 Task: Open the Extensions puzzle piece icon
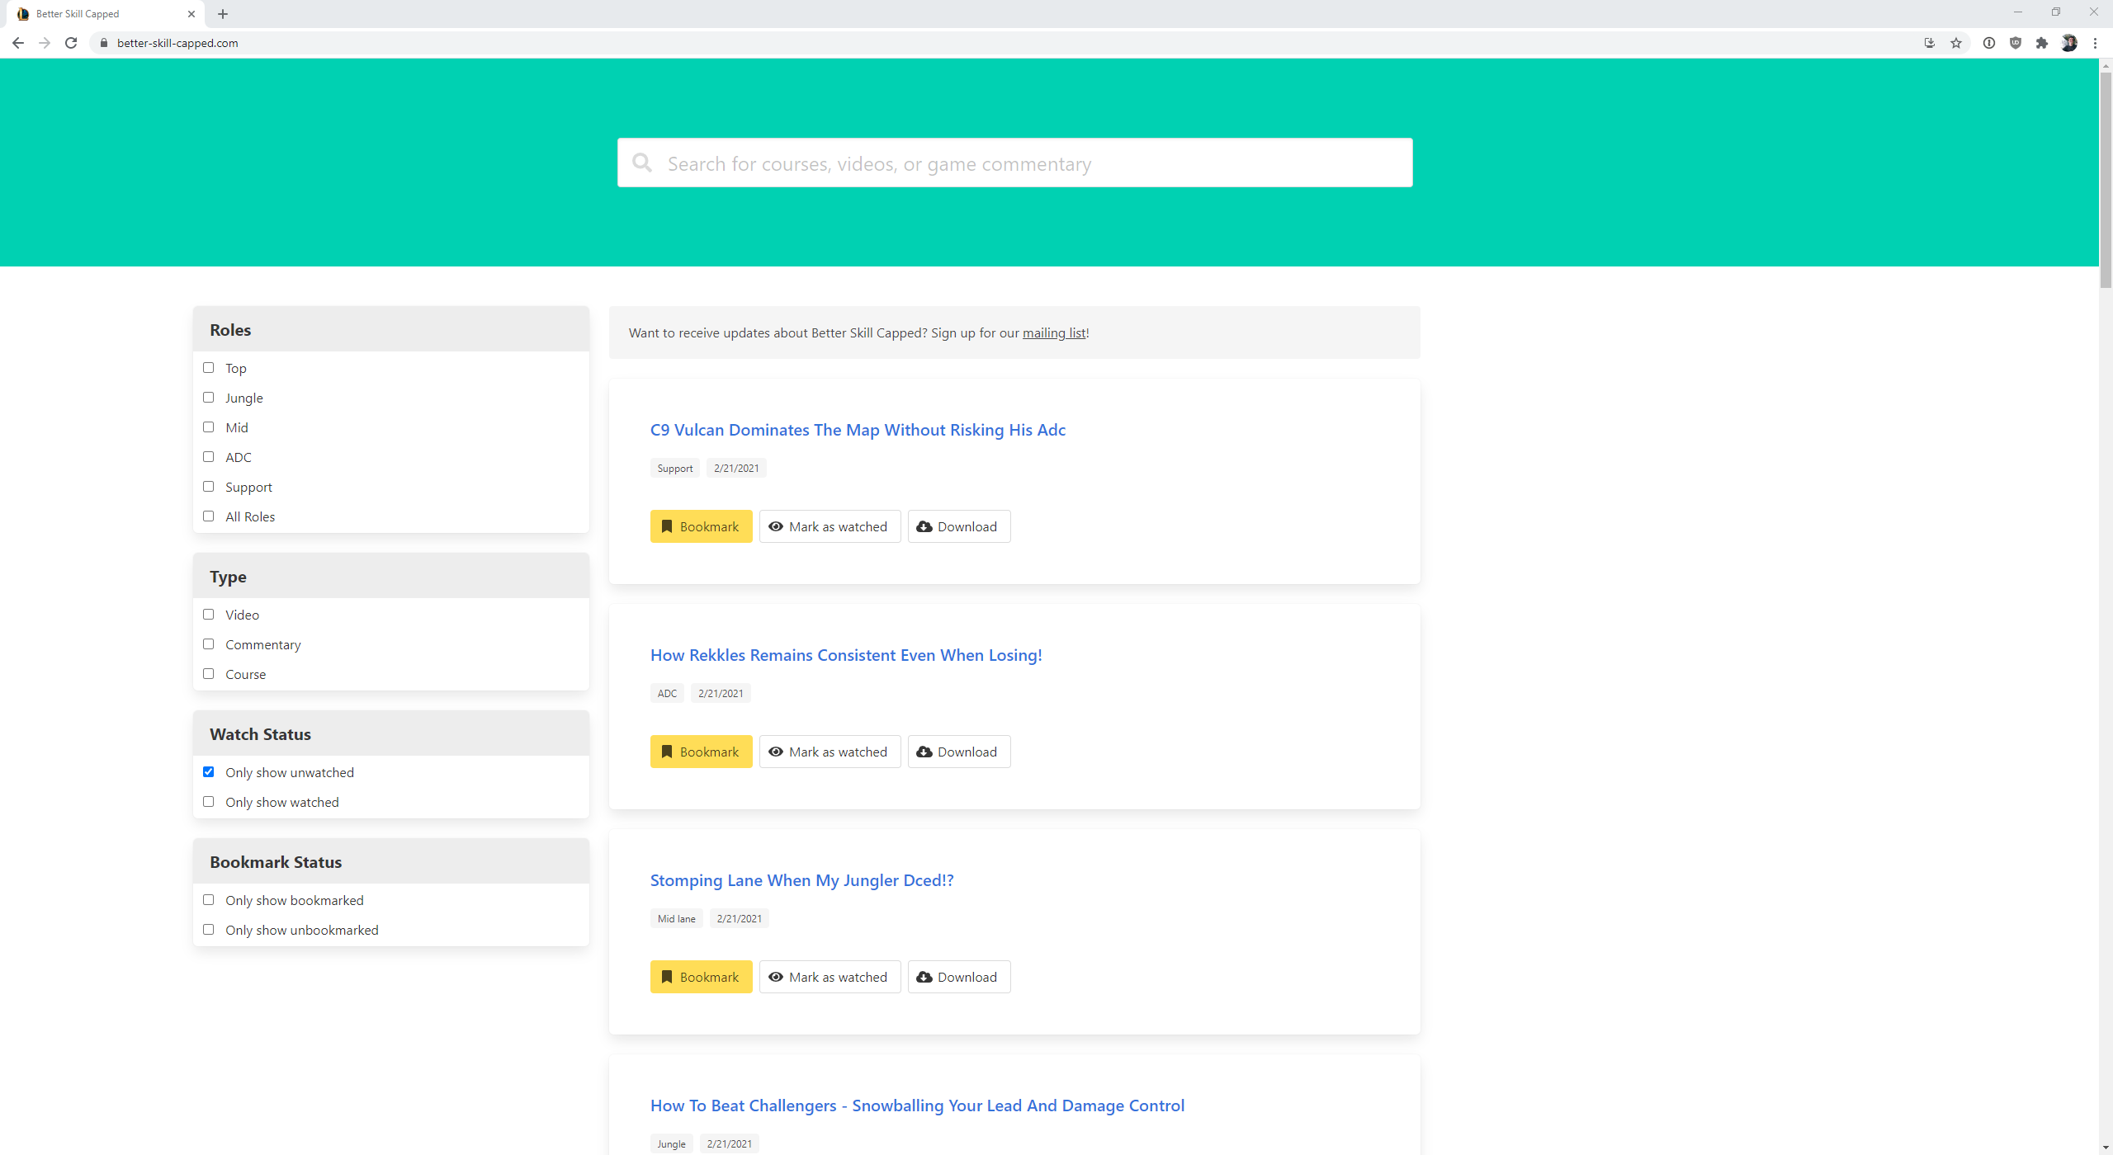click(2041, 43)
